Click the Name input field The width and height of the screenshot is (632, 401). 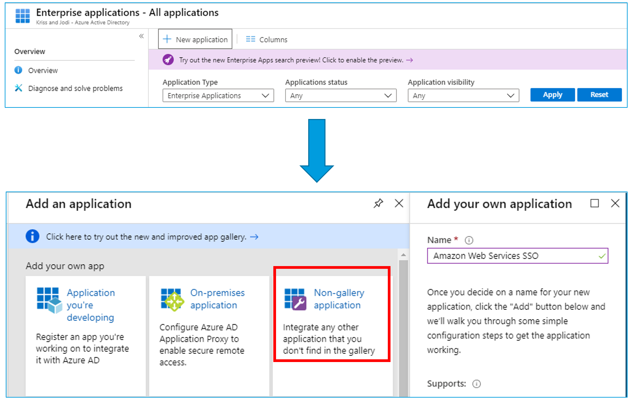click(x=518, y=256)
